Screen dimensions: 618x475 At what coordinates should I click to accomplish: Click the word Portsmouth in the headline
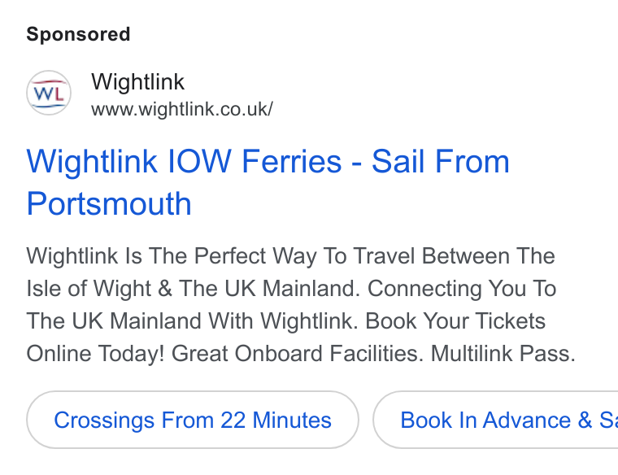109,204
